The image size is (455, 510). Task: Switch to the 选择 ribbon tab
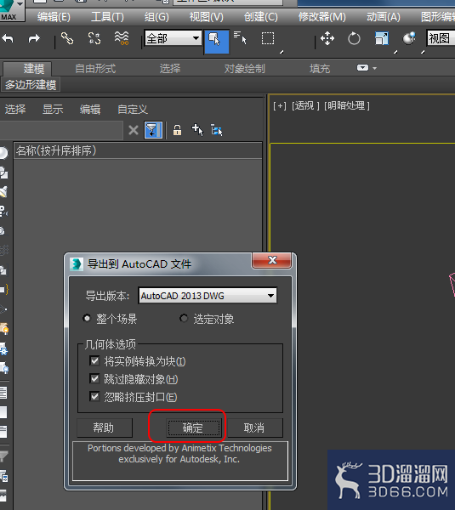pos(170,69)
